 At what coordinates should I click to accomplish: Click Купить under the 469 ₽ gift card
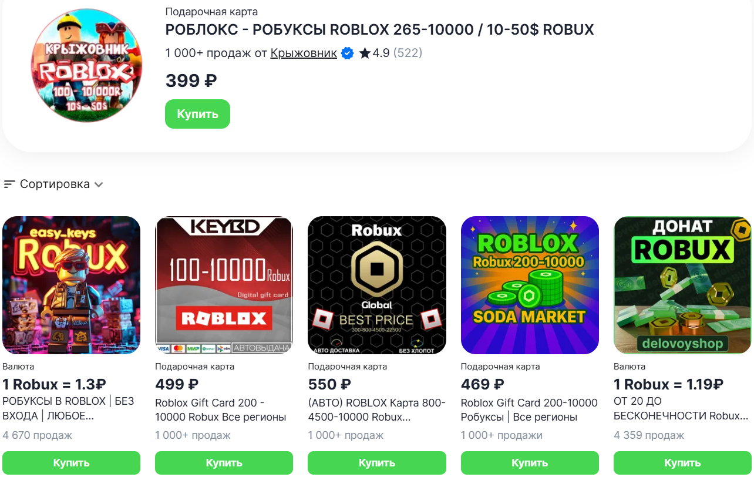pyautogui.click(x=530, y=463)
